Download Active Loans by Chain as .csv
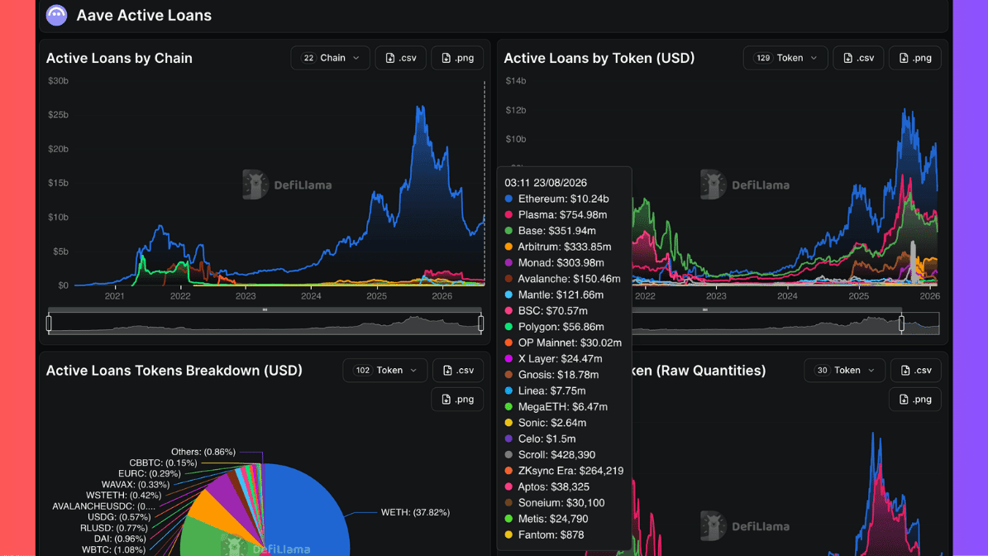The image size is (988, 556). tap(401, 58)
